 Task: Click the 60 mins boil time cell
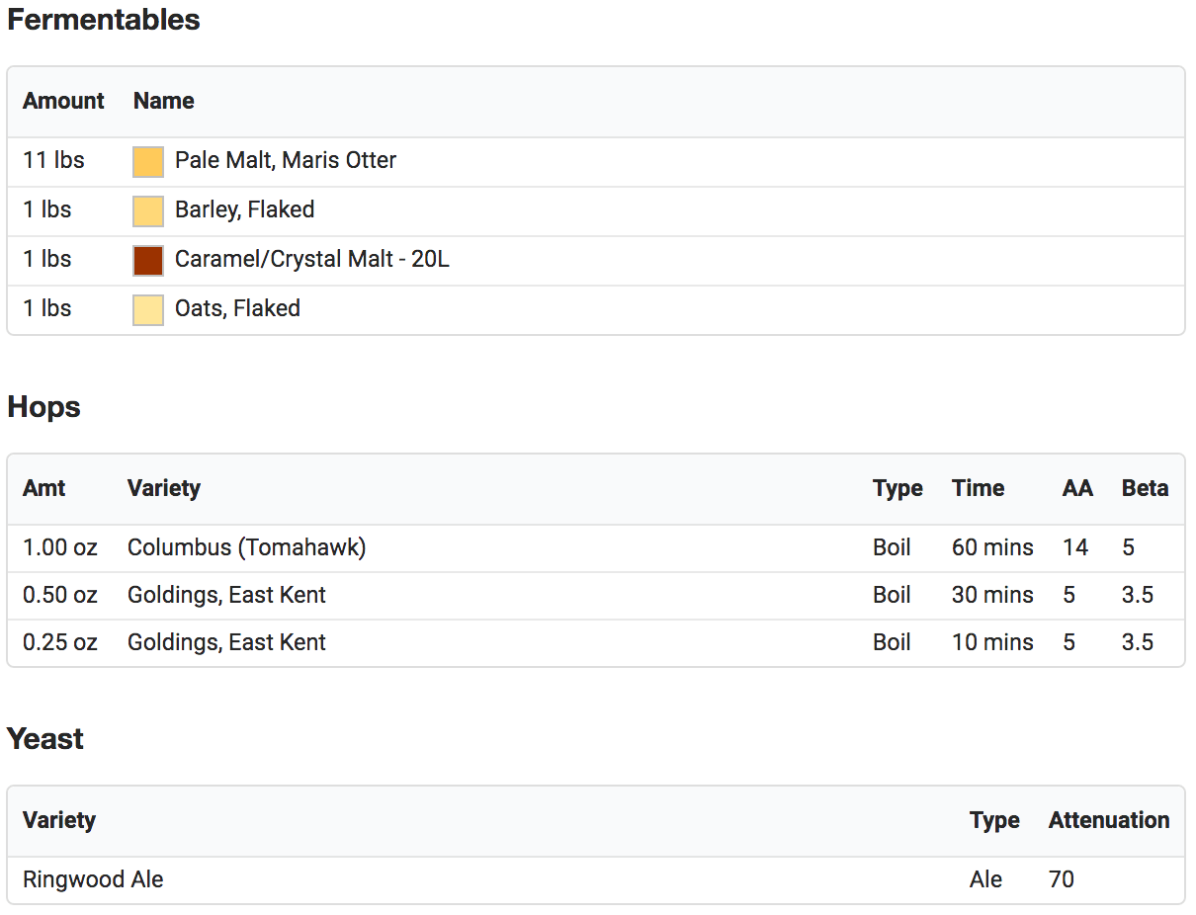click(x=992, y=547)
